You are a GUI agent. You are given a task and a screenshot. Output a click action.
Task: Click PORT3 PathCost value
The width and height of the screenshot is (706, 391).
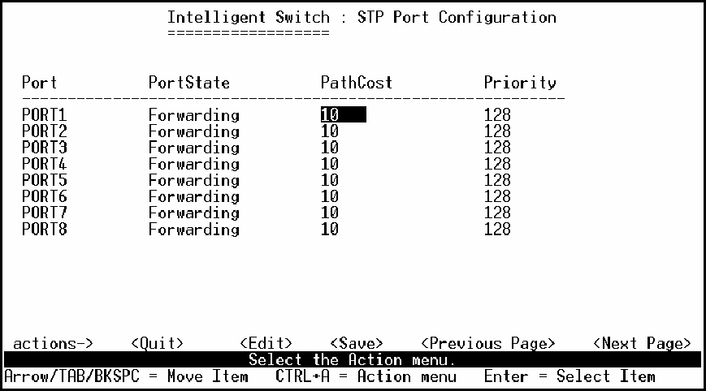pyautogui.click(x=329, y=148)
